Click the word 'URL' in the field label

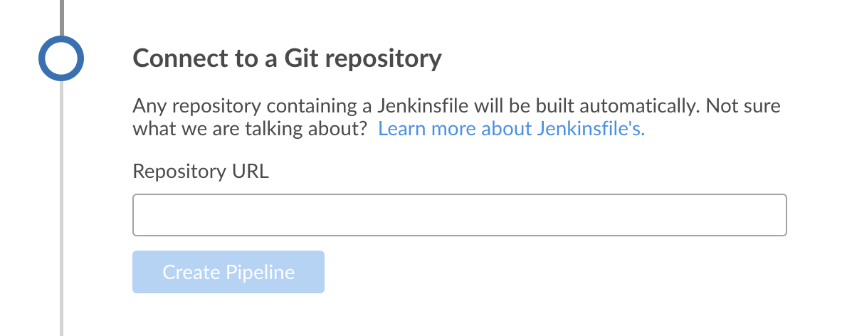252,172
